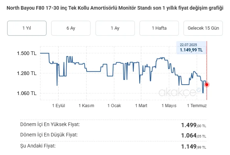The height and width of the screenshot is (155, 230).
Task: Click the akakçe watermark logo
Action: click(x=177, y=92)
